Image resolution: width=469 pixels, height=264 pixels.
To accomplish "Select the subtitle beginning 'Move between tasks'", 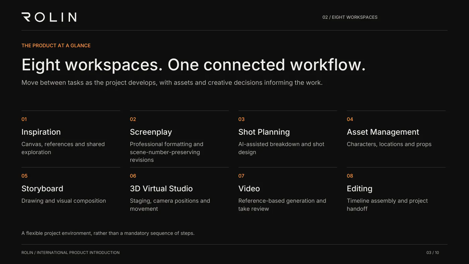I will coord(172,82).
